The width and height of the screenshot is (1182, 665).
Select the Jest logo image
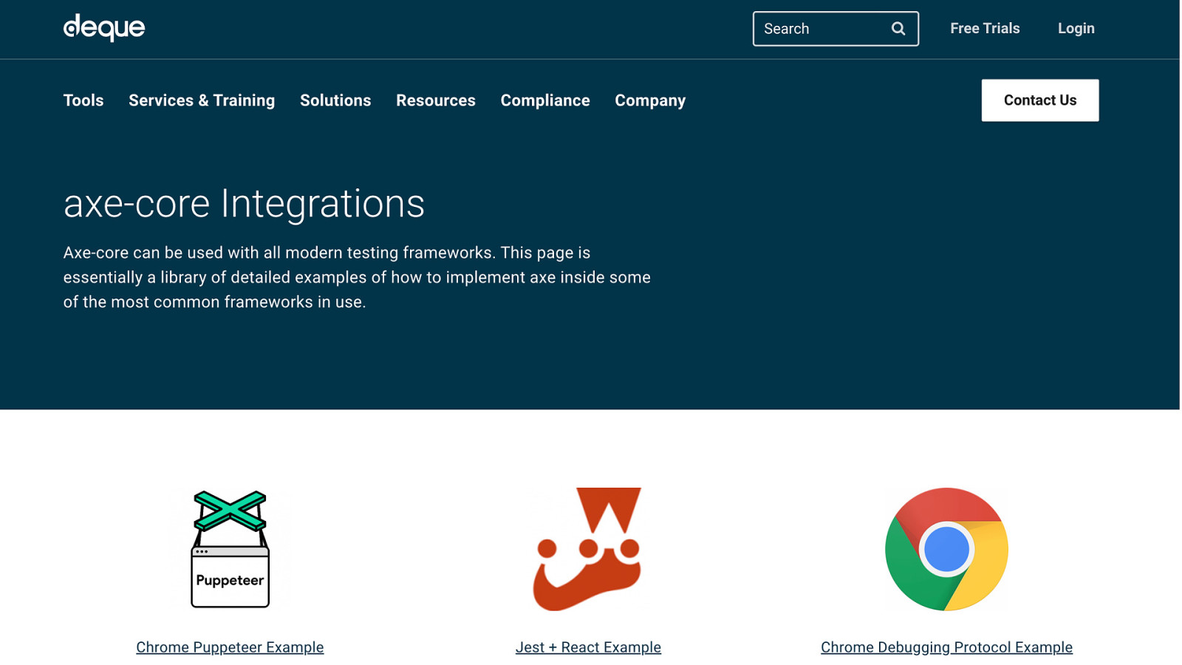coord(588,549)
